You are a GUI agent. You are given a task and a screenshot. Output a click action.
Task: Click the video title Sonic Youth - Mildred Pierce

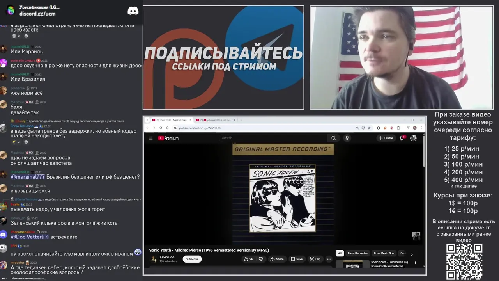pos(209,250)
